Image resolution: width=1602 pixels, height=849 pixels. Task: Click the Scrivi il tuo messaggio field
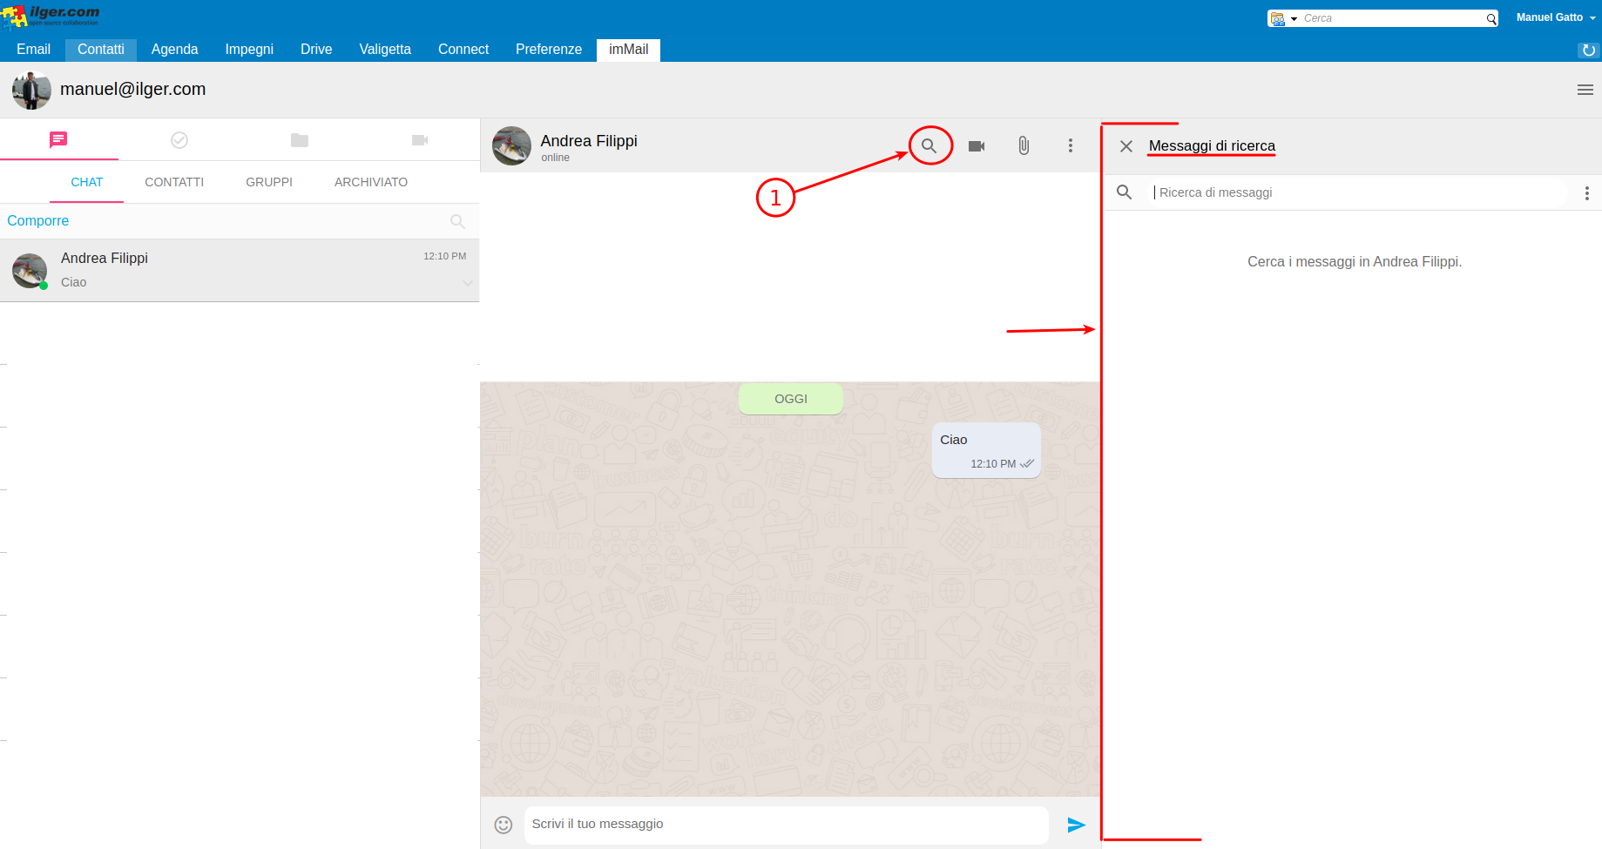(x=786, y=825)
